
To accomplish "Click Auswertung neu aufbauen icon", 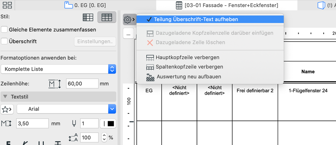I will pyautogui.click(x=150, y=77).
